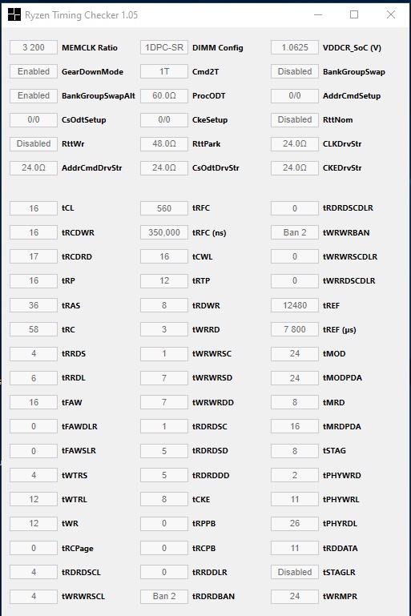
Task: Click the tREF field showing 12480
Action: pos(295,305)
